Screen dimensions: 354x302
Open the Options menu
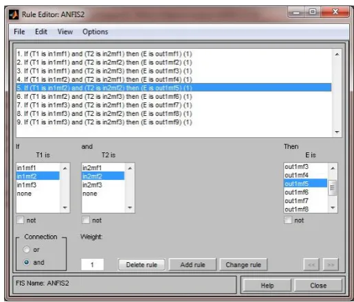[x=95, y=32]
